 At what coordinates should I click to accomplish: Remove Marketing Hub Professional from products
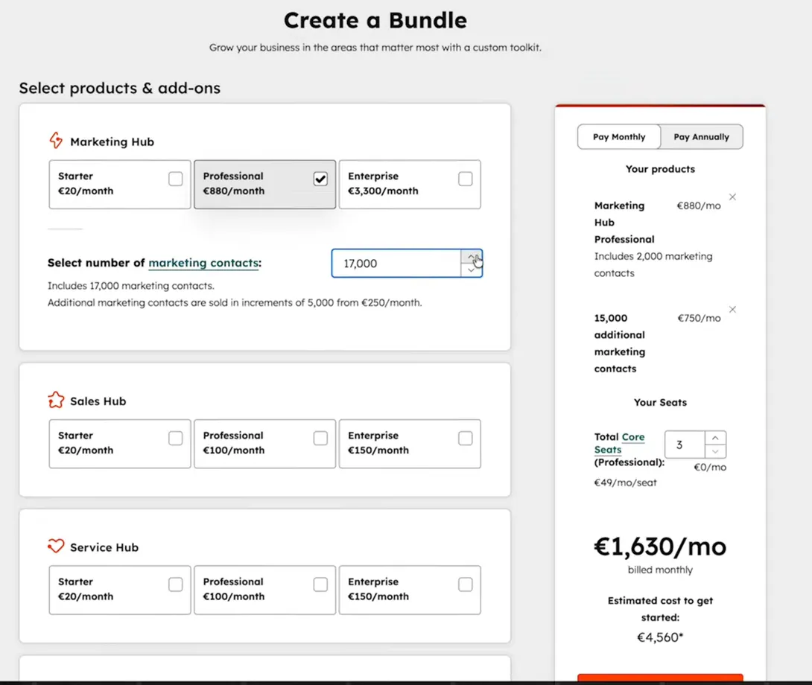[x=732, y=197]
